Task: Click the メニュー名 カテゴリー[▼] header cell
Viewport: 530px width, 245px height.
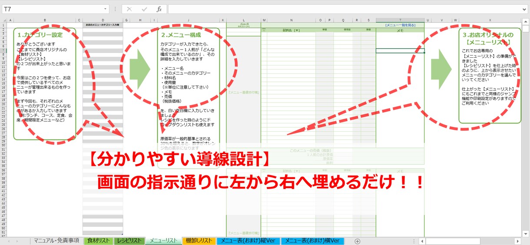Action: [x=244, y=25]
